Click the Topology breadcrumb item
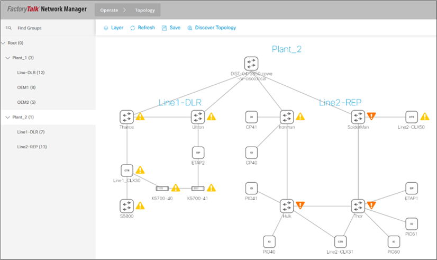This screenshot has width=437, height=260. [145, 10]
